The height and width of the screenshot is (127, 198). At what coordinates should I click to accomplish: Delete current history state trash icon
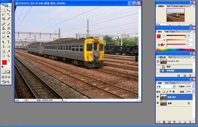pos(190,76)
